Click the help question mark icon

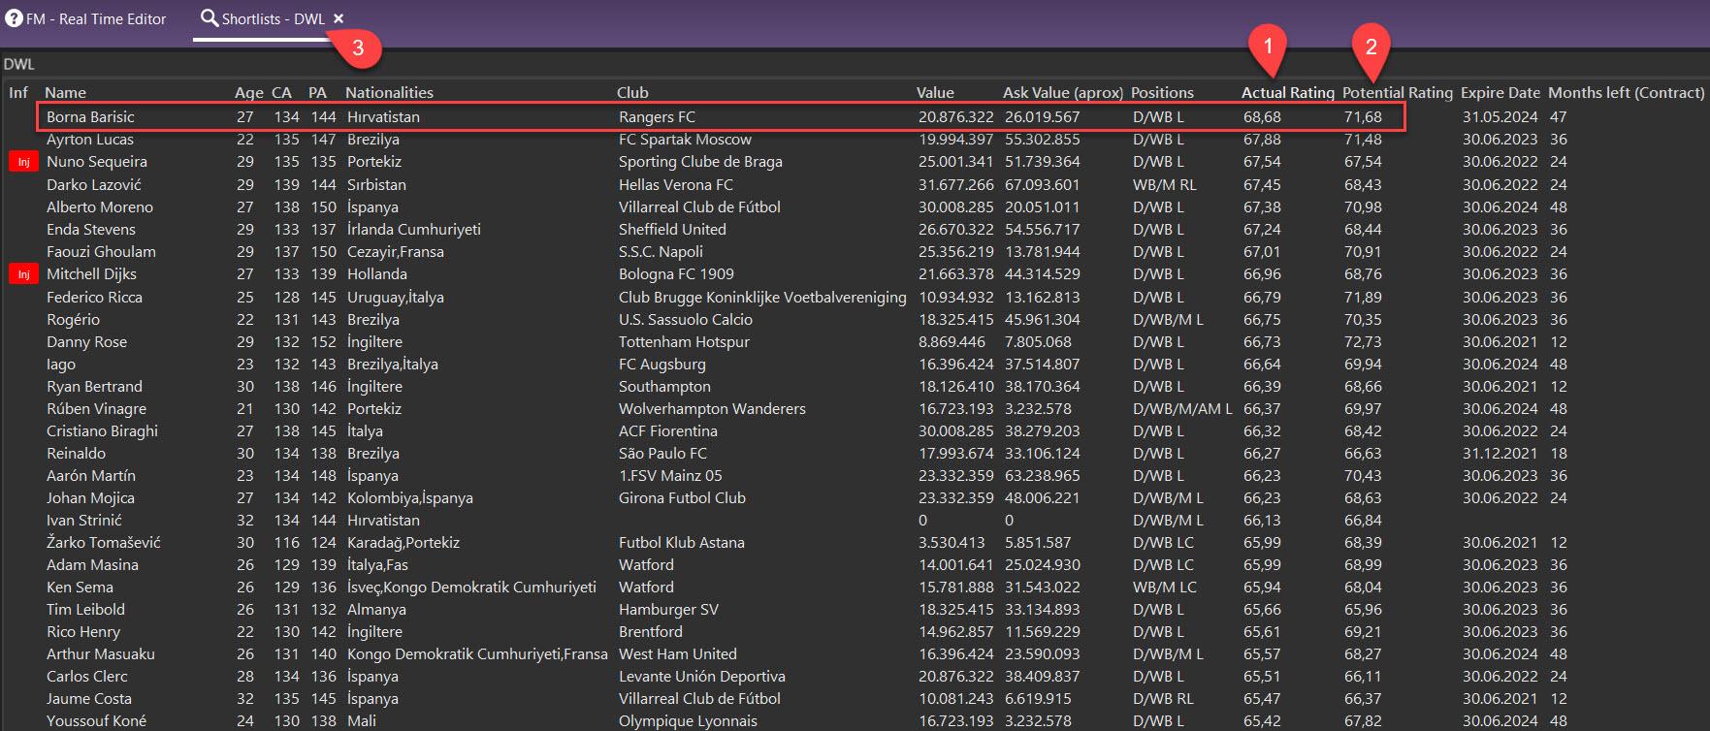[14, 19]
